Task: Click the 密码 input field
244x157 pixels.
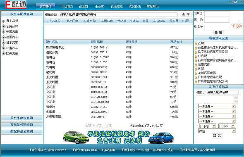Action: point(217,20)
